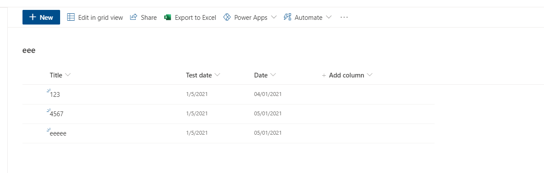The height and width of the screenshot is (173, 544).
Task: Expand the Automate dropdown chevron
Action: tap(329, 17)
